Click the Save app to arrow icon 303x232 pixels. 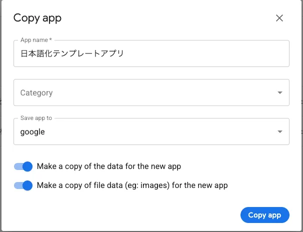(279, 131)
